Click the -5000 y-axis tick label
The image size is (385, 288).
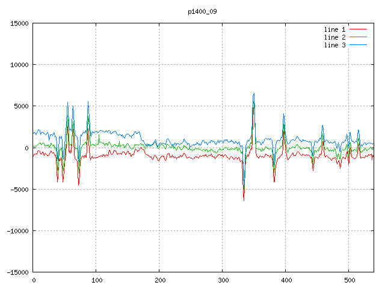pos(19,189)
